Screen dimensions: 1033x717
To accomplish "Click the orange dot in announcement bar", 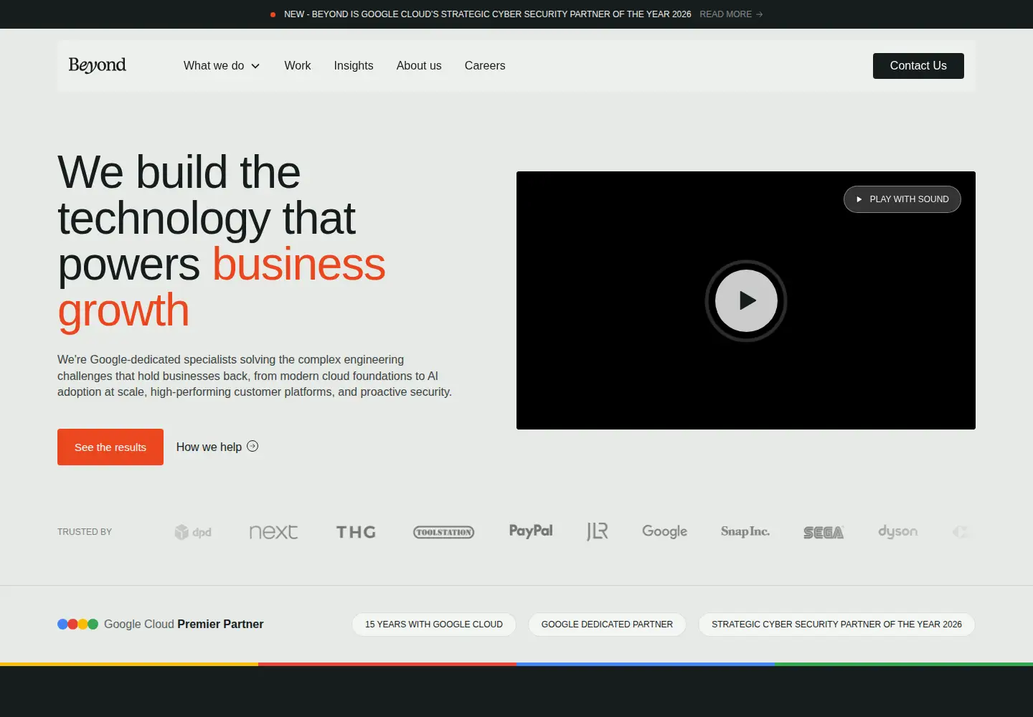I will 273,14.
